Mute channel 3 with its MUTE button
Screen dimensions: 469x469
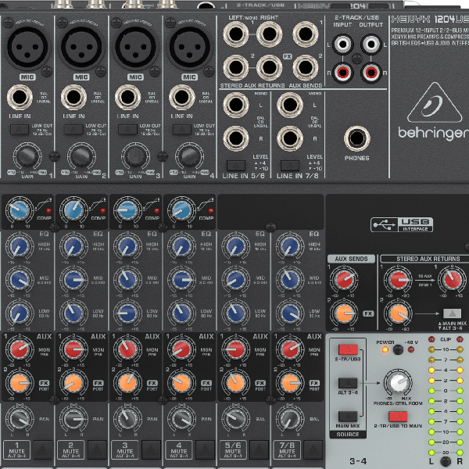[151, 449]
